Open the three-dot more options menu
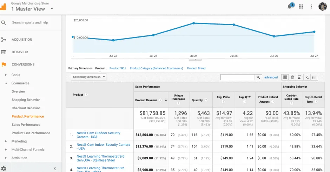 click(x=311, y=7)
